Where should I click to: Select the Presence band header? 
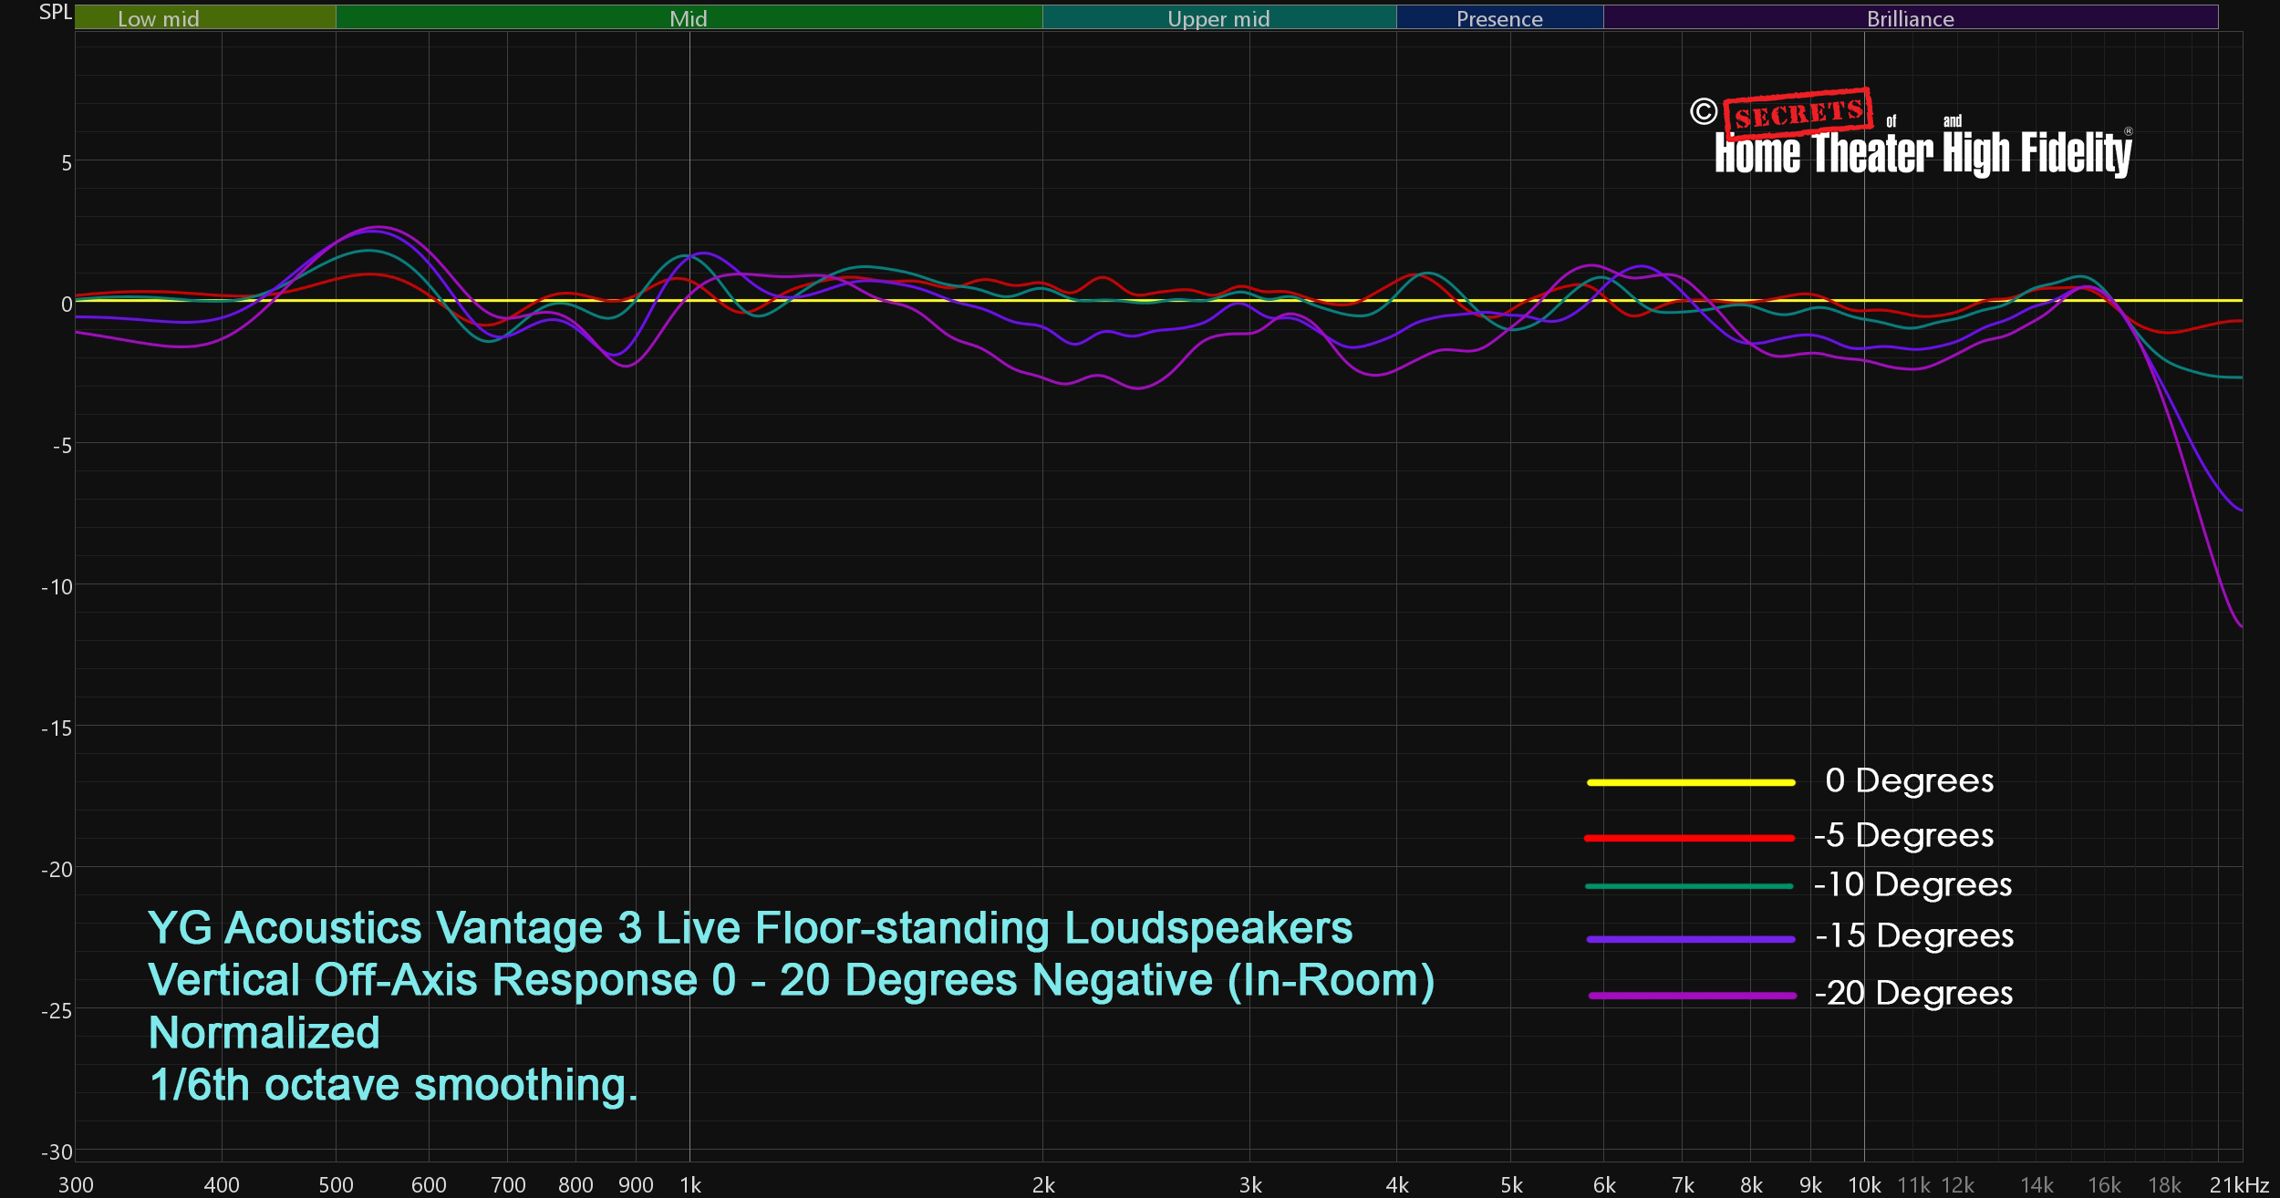coord(1499,17)
